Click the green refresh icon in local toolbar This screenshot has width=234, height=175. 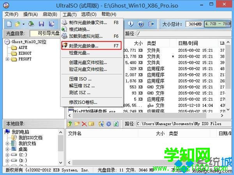pos(116,124)
